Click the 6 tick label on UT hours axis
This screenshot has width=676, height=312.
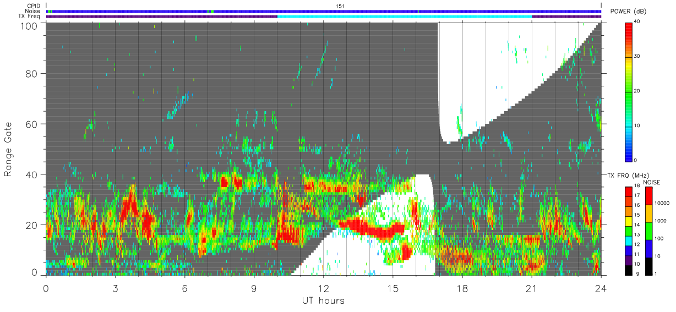tap(185, 288)
